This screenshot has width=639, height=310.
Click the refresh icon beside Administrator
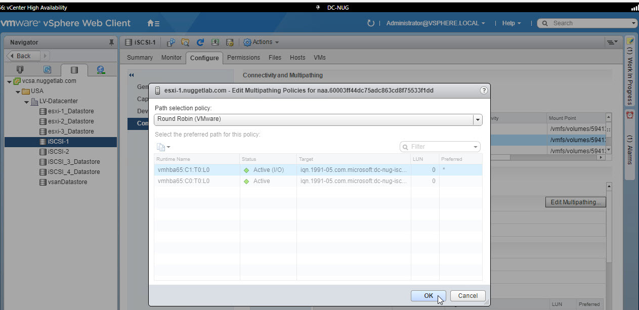pyautogui.click(x=371, y=23)
